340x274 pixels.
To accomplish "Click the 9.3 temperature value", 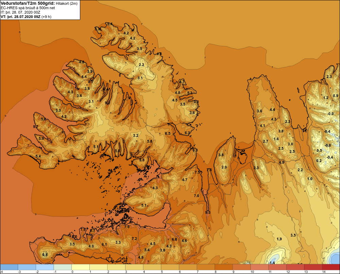I will tap(208, 212).
